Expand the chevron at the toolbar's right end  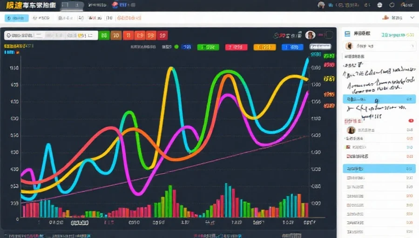click(x=412, y=18)
